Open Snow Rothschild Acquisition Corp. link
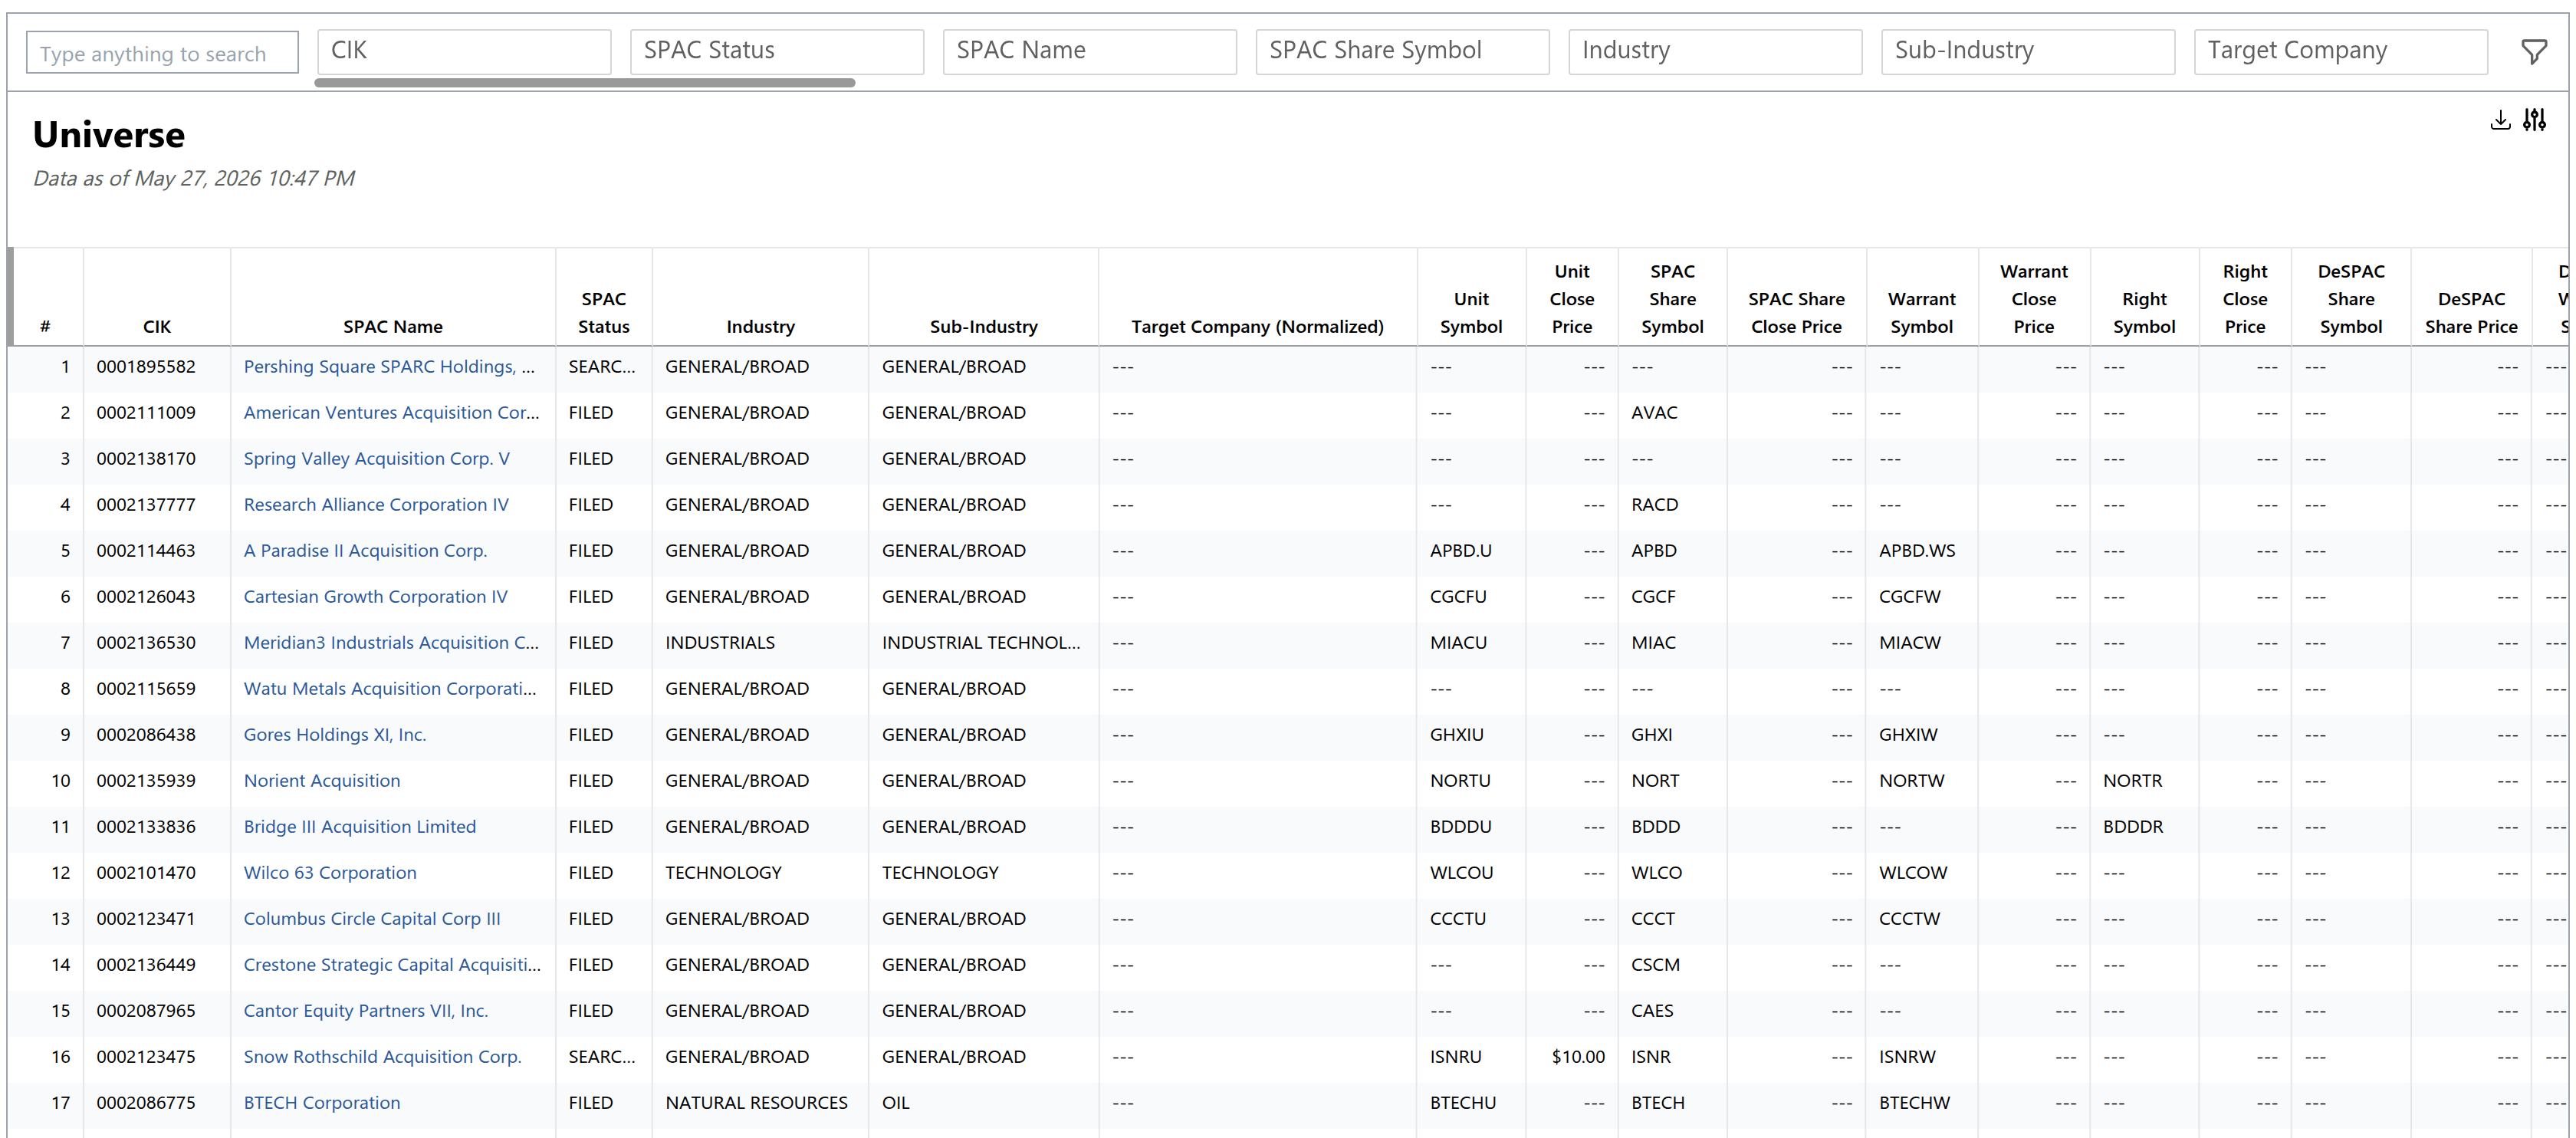The image size is (2576, 1138). click(382, 1057)
